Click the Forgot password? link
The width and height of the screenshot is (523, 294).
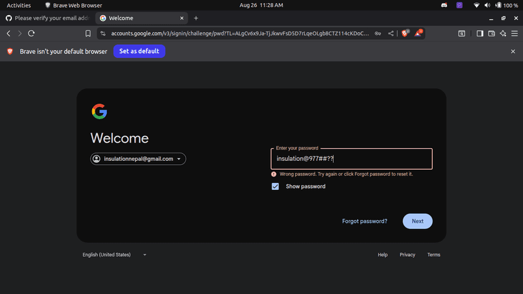(x=364, y=221)
